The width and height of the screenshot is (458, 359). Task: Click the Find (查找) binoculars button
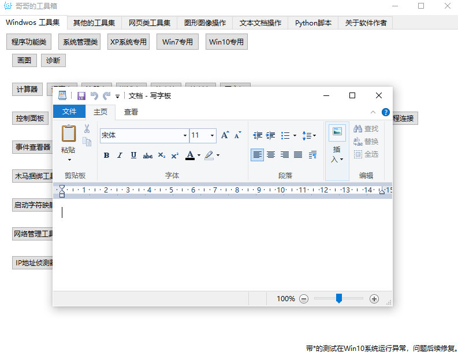click(366, 129)
